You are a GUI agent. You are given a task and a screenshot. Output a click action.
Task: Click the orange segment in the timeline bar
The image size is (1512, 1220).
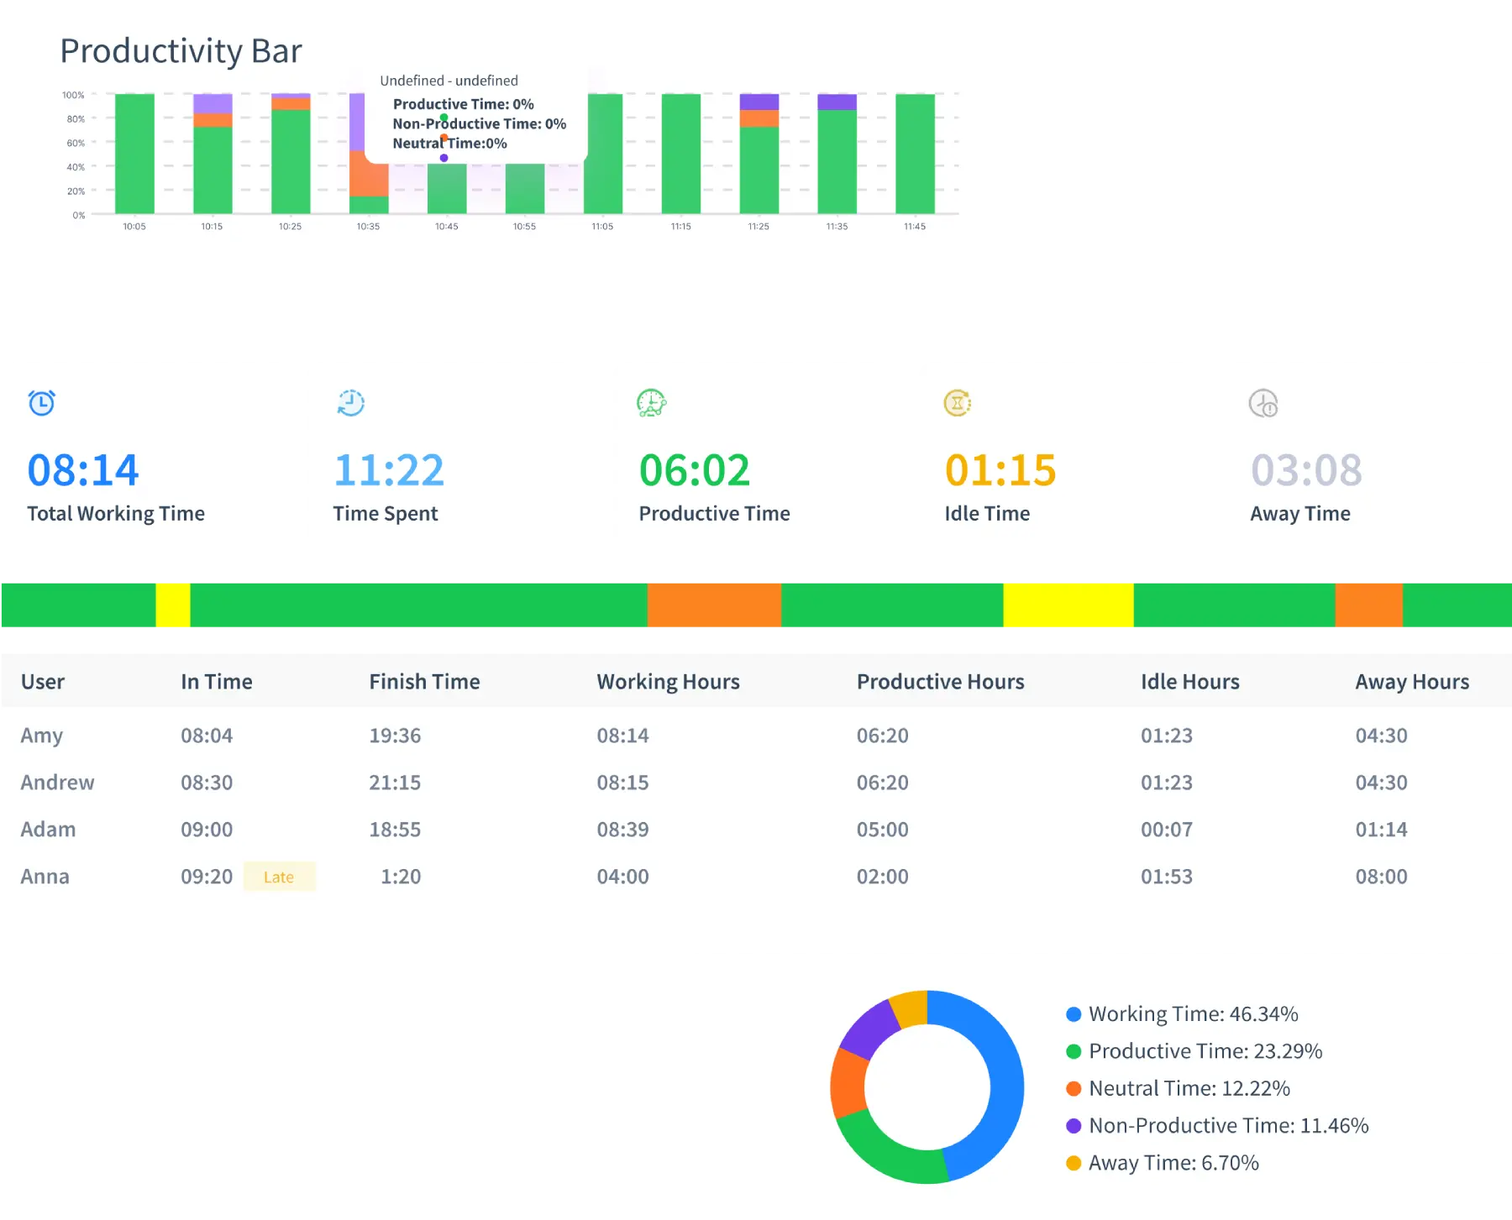[712, 605]
